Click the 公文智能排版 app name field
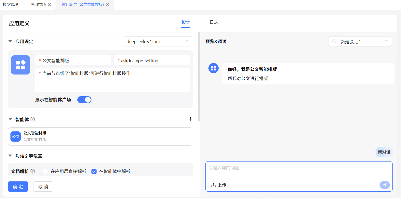This screenshot has height=198, width=401. pos(73,60)
